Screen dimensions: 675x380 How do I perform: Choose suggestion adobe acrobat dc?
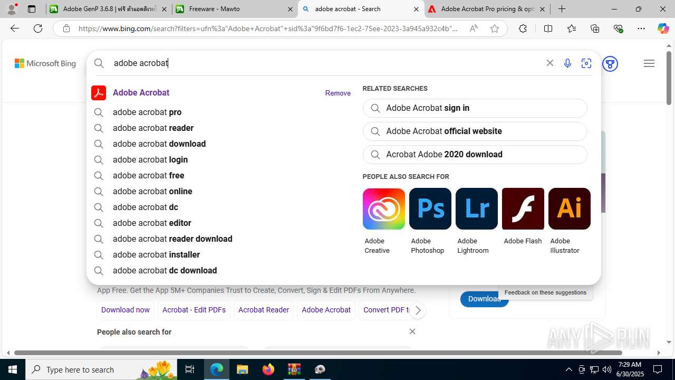click(146, 207)
